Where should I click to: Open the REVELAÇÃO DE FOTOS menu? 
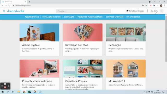(x=51, y=17)
